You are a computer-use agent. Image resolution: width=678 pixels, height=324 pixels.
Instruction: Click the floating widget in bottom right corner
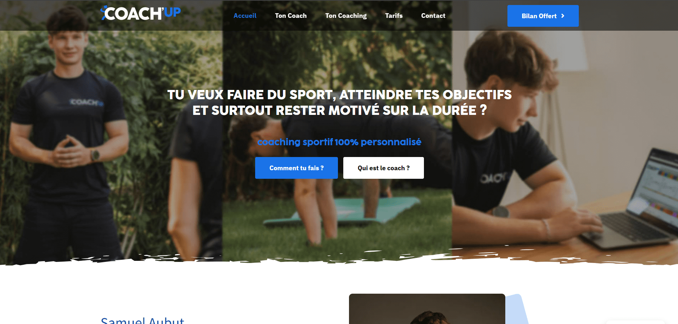click(x=635, y=322)
